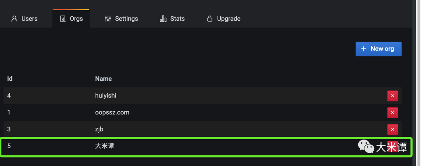Click the Upgrade unlock icon

coord(210,19)
